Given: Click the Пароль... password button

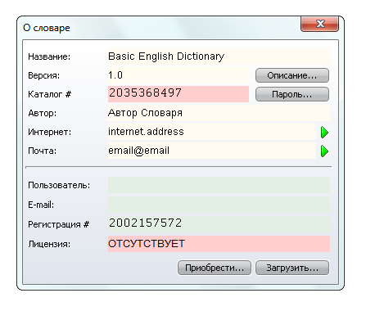Looking at the screenshot, I should pos(292,94).
